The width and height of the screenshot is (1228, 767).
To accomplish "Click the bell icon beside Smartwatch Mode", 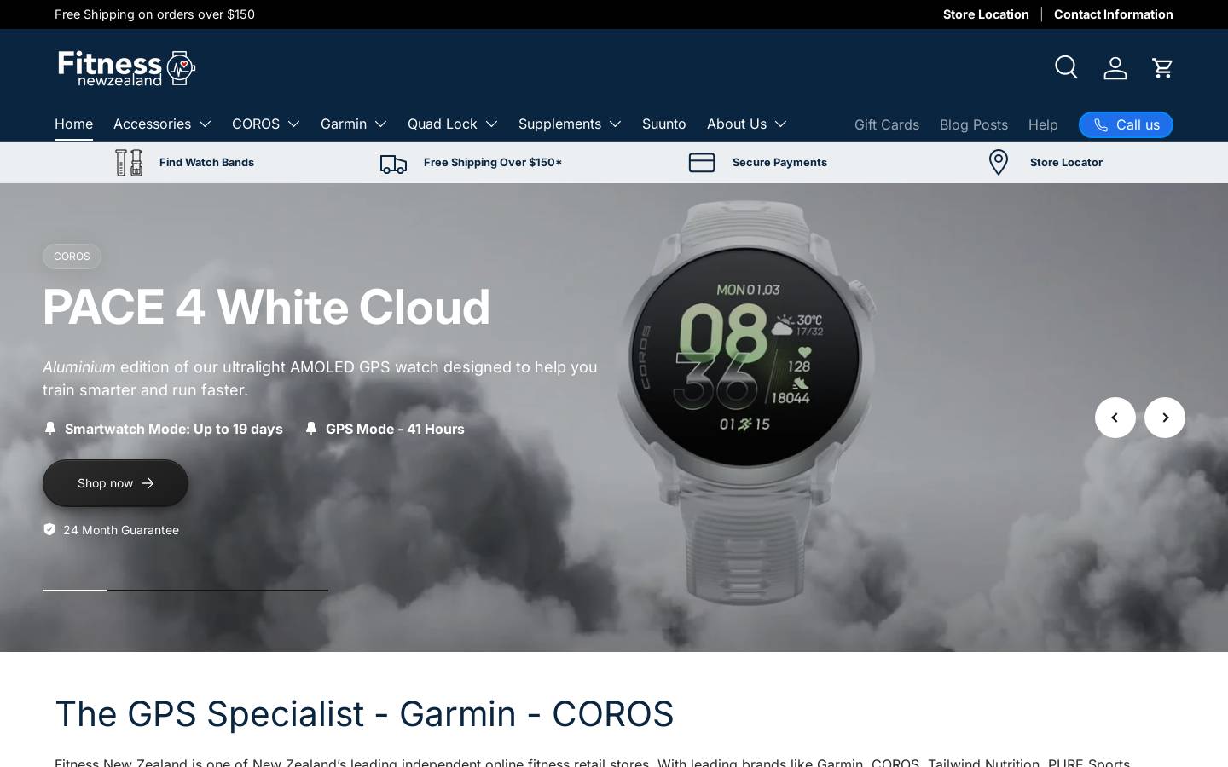I will pos(50,429).
